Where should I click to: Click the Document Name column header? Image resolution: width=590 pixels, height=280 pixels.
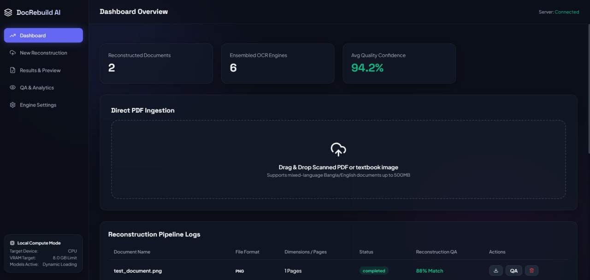coord(132,252)
